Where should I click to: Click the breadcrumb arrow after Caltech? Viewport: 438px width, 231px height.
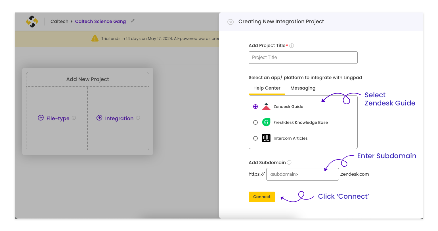click(x=72, y=22)
